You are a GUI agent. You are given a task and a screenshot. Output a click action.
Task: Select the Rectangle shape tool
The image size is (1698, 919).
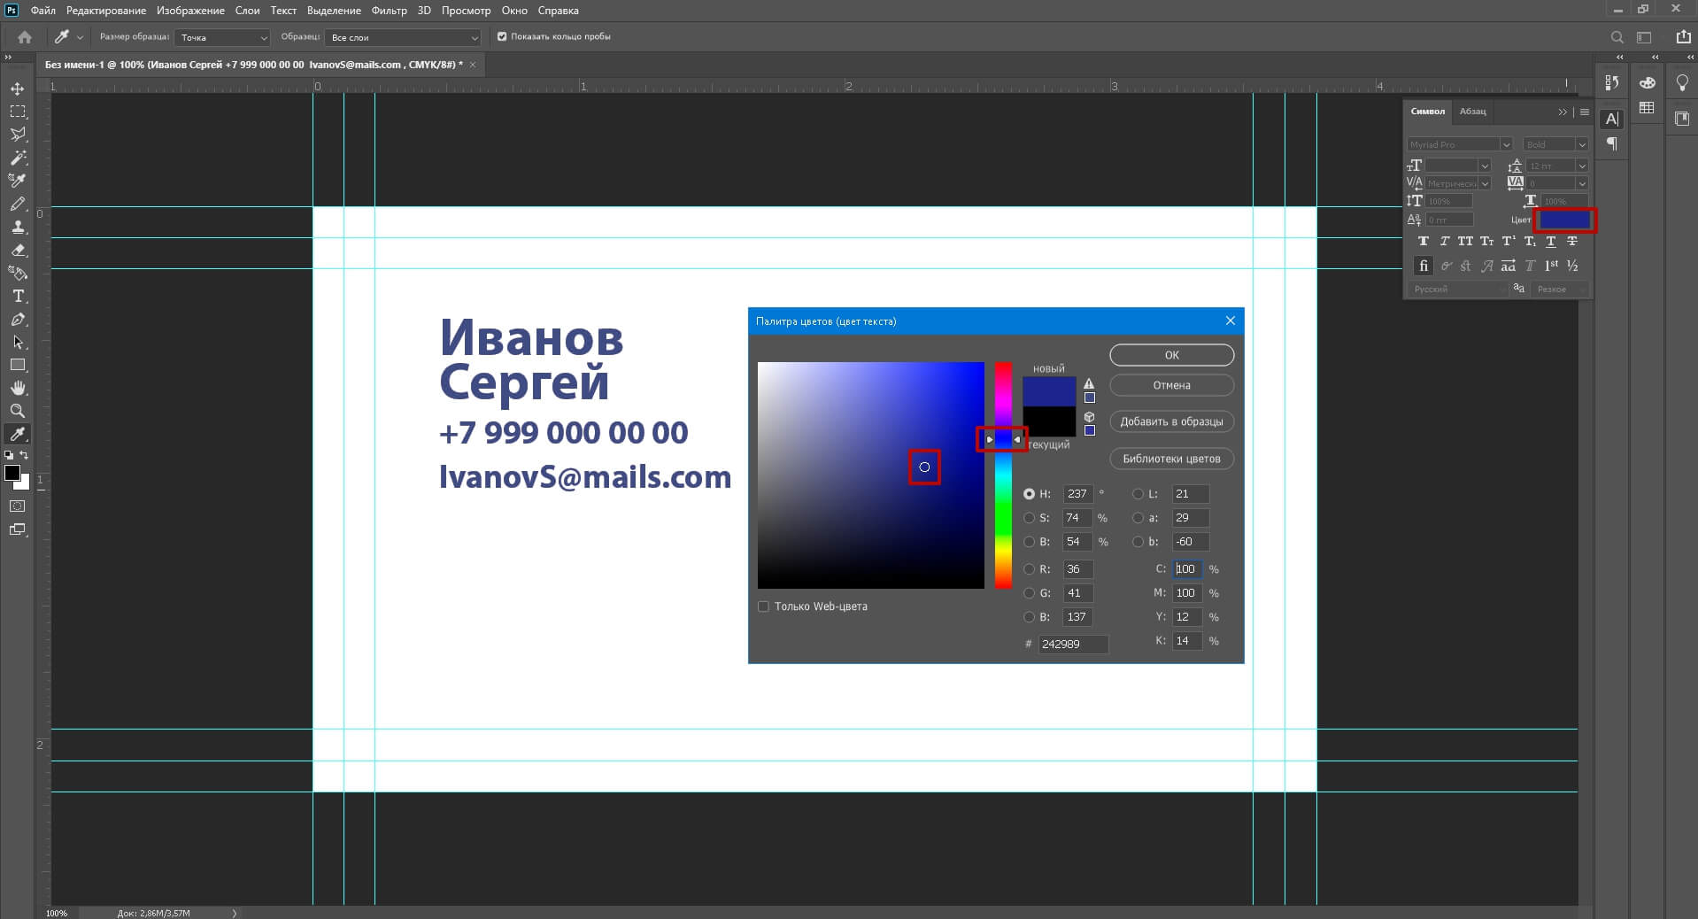(x=18, y=365)
